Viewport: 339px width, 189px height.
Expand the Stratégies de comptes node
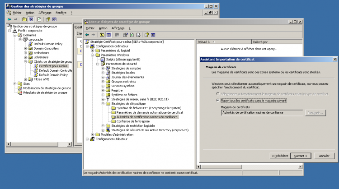pyautogui.click(x=103, y=68)
